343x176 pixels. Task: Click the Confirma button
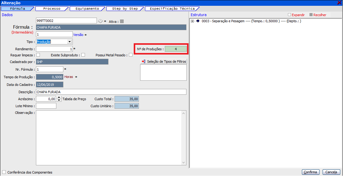(x=310, y=172)
